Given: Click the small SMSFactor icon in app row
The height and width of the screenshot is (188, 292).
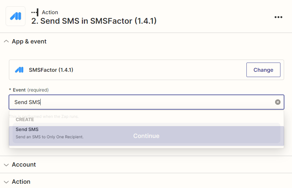Looking at the screenshot, I should click(x=19, y=70).
